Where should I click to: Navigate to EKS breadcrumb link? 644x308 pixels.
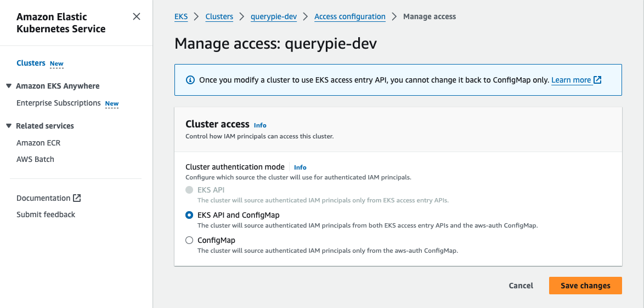click(x=181, y=16)
